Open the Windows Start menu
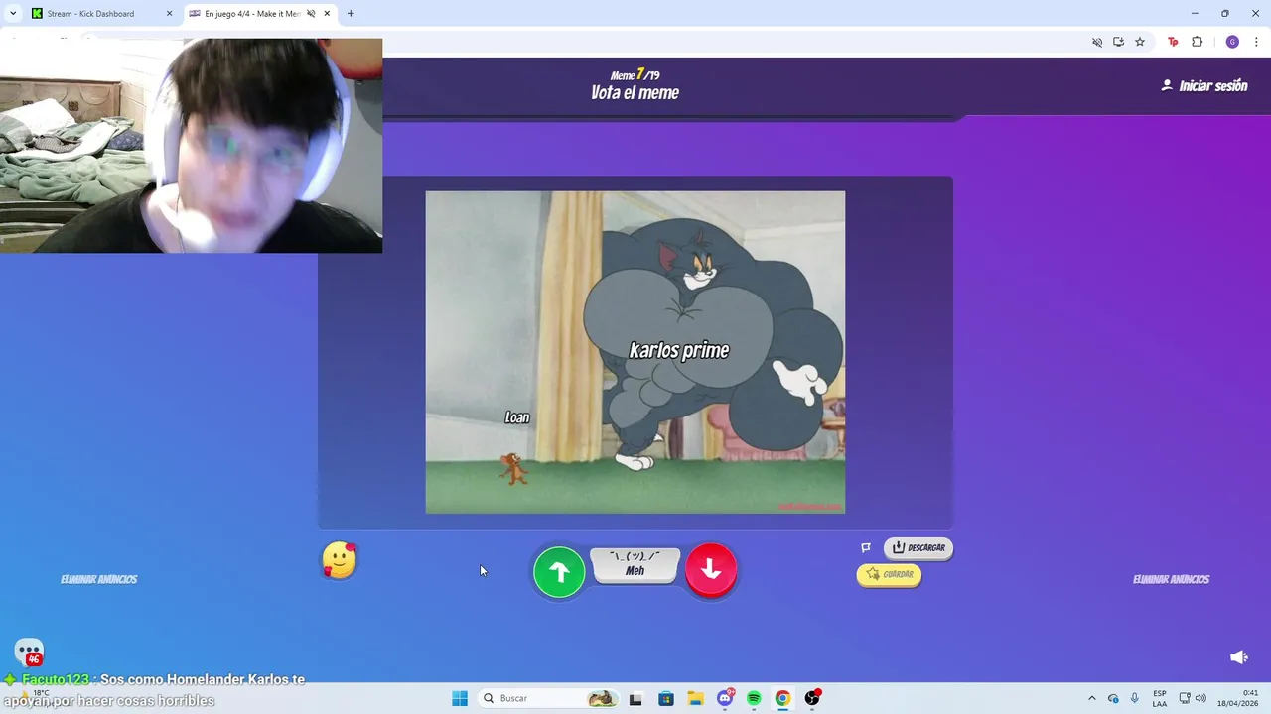 (x=460, y=698)
